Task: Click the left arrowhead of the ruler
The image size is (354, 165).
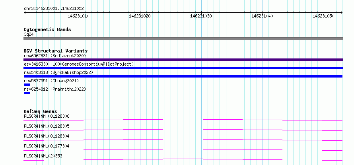Action: (x=25, y=13)
